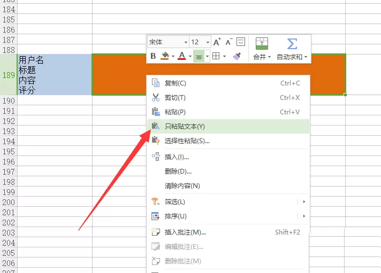
Task: Click the wrap text icon
Action: [241, 42]
